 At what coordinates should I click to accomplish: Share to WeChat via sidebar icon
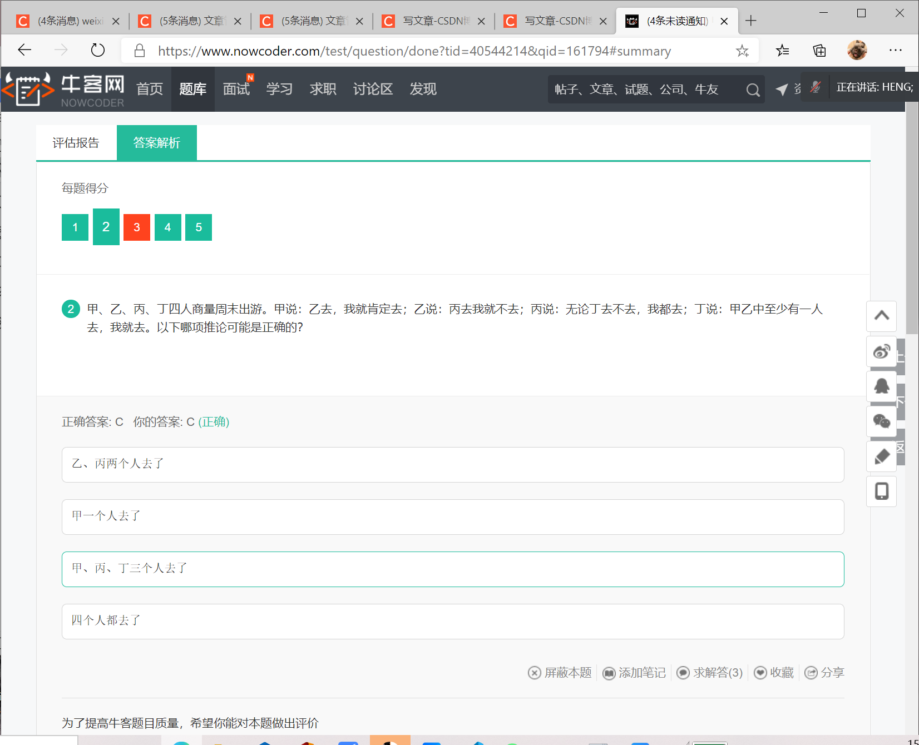pos(882,421)
